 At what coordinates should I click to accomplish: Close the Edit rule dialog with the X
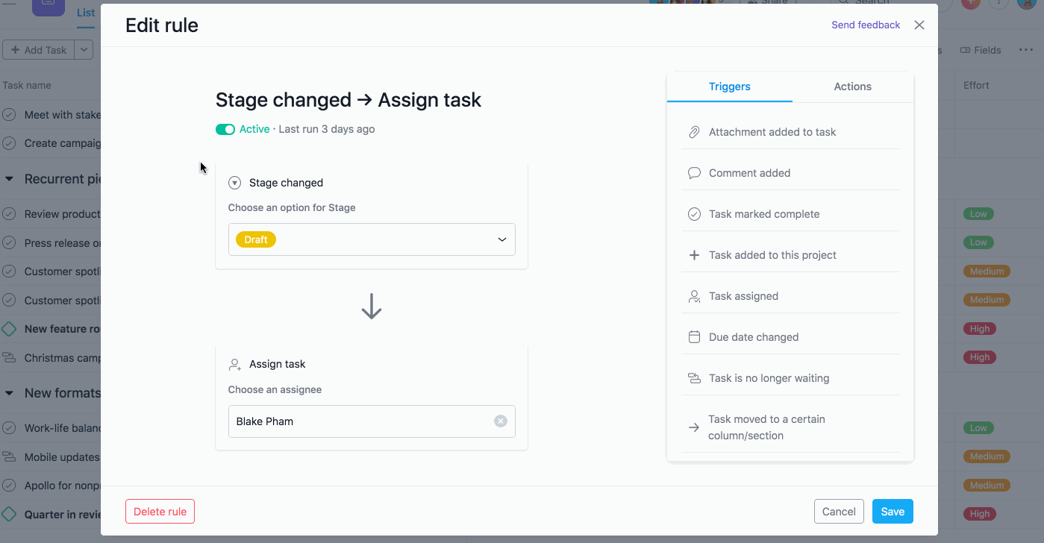pos(919,25)
